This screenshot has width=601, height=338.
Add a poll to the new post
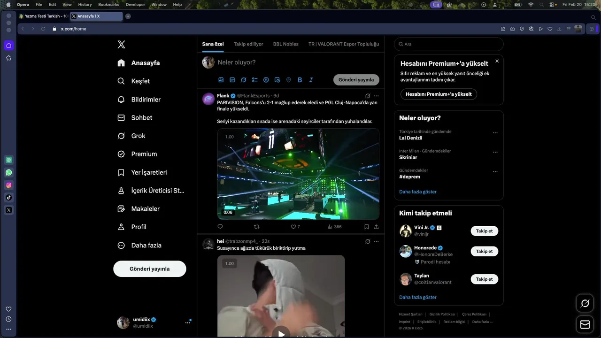click(x=255, y=80)
